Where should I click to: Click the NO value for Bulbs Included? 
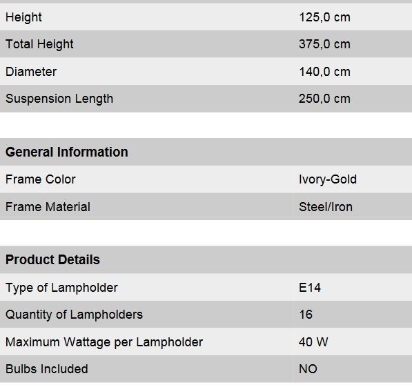(308, 369)
